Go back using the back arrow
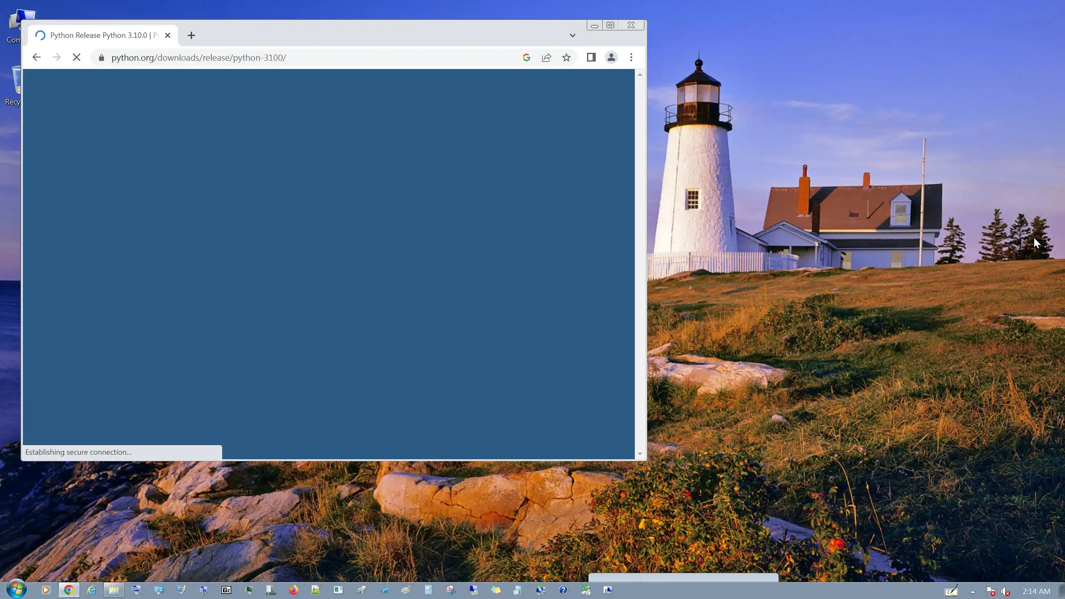This screenshot has width=1065, height=599. pos(37,57)
